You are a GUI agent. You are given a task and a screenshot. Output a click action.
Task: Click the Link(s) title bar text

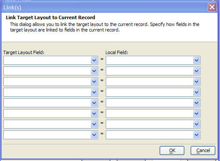pyautogui.click(x=12, y=7)
